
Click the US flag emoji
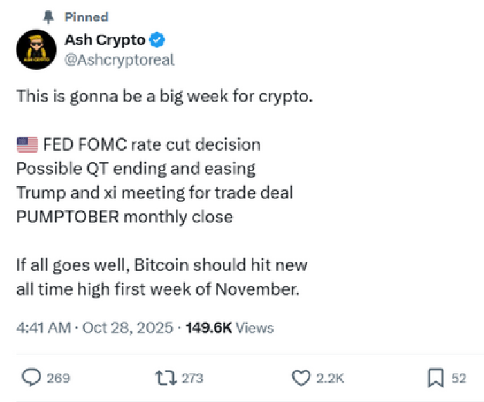click(x=27, y=145)
